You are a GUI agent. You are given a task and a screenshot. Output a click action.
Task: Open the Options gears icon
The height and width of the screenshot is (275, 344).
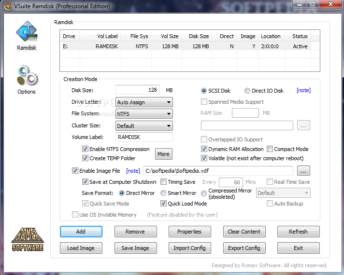(x=27, y=75)
